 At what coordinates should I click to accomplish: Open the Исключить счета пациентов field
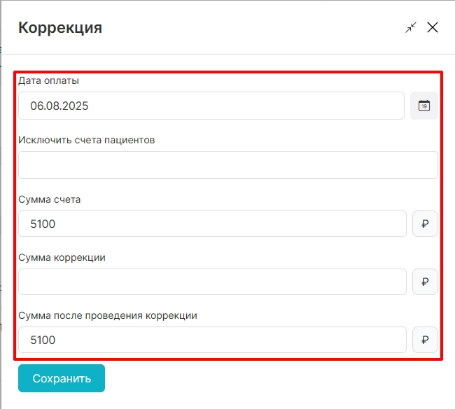click(227, 165)
